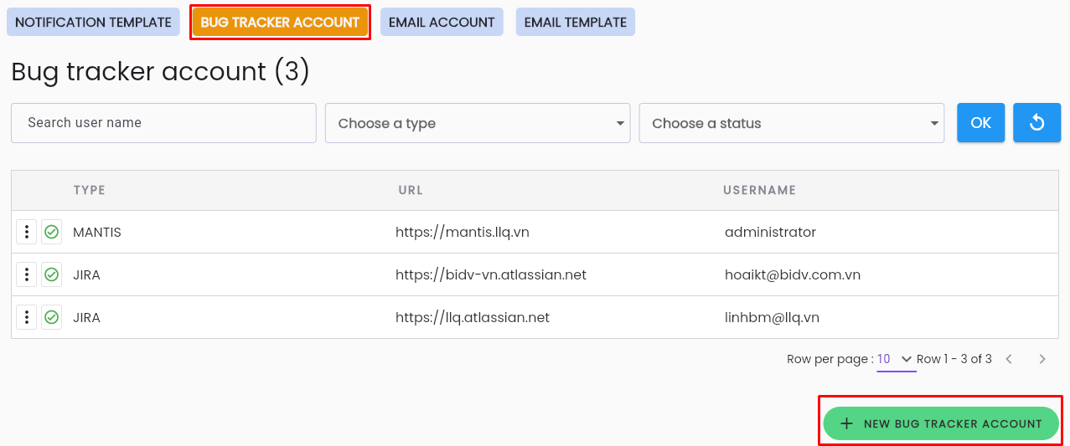
Task: Click the reset filter refresh icon button
Action: pyautogui.click(x=1036, y=123)
